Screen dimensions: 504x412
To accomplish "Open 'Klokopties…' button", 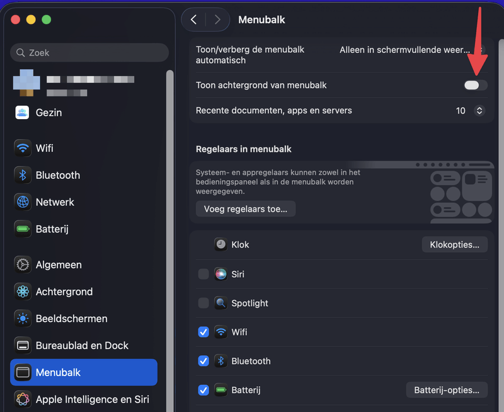I will pyautogui.click(x=454, y=244).
